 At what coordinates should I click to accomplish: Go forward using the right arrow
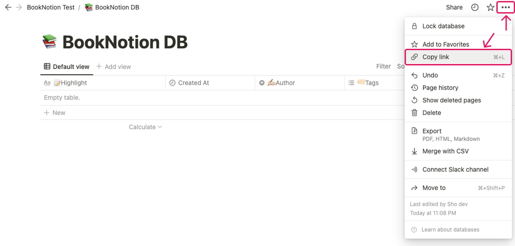19,7
